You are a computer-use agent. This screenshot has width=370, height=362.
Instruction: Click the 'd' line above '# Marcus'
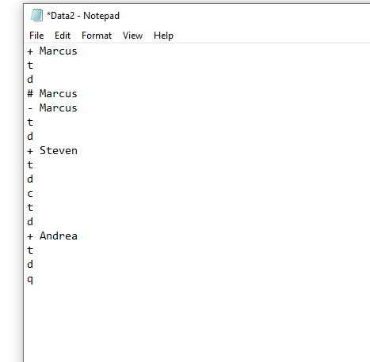[30, 80]
